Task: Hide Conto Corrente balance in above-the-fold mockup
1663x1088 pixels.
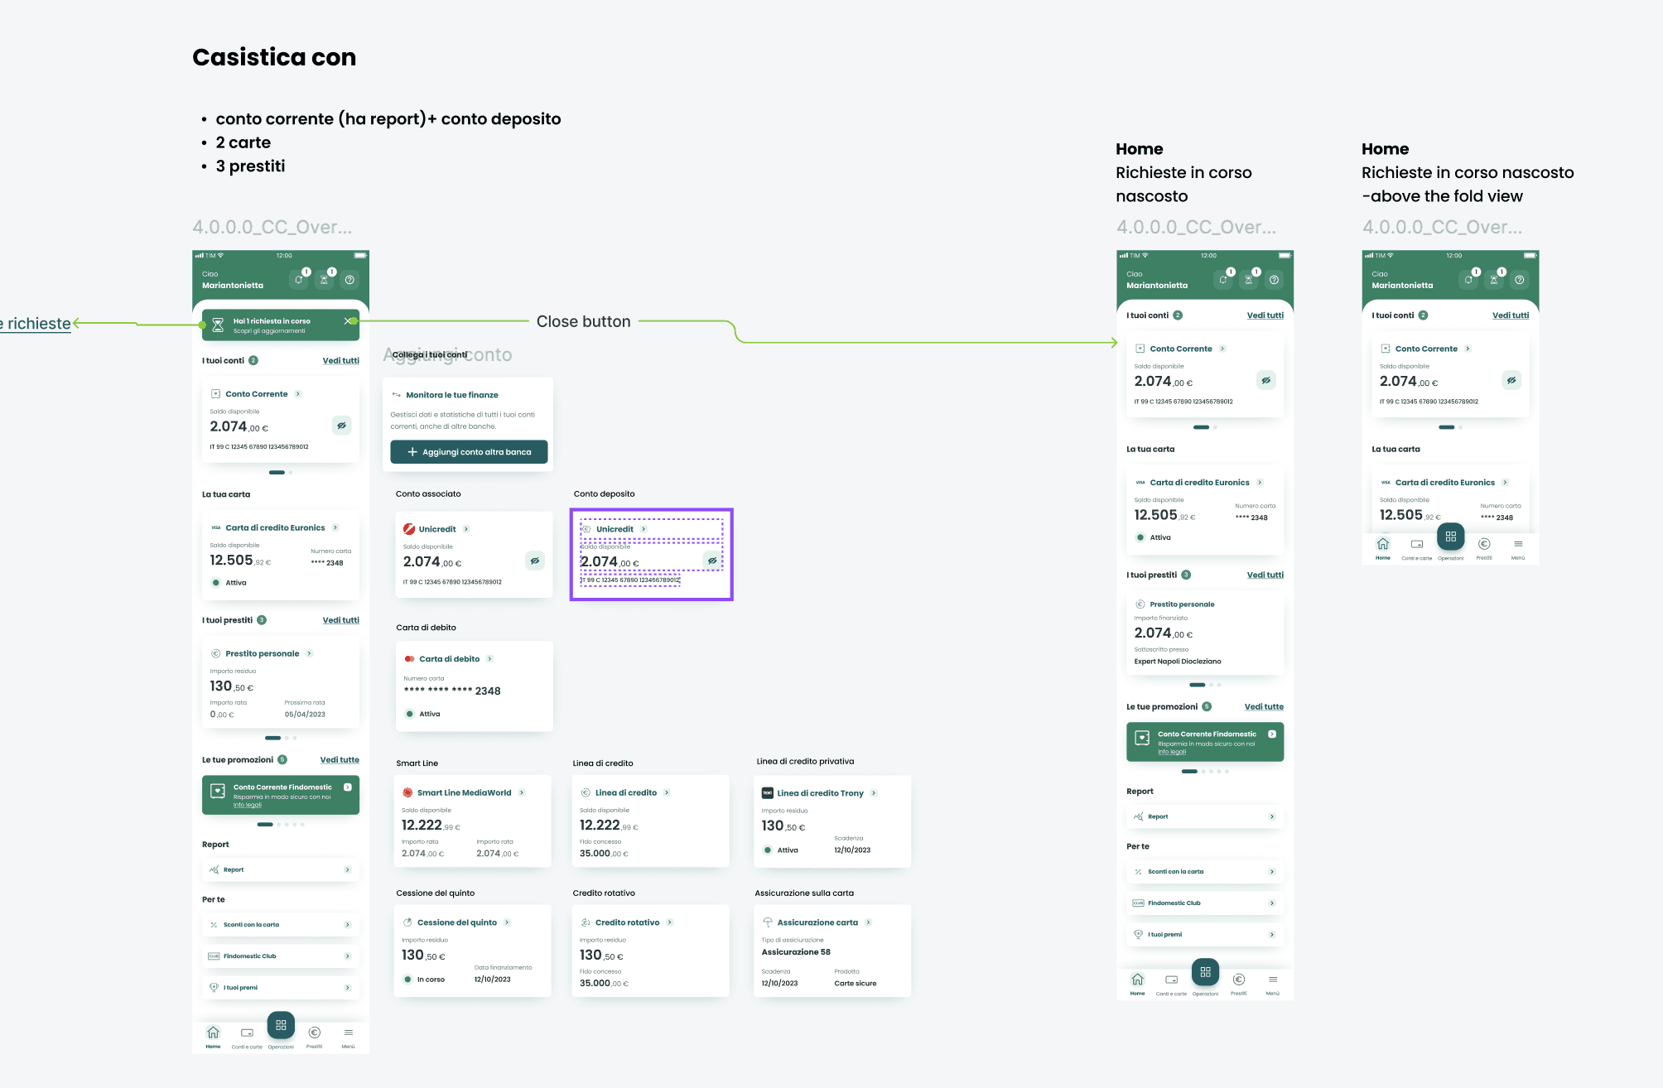Action: click(x=1511, y=380)
